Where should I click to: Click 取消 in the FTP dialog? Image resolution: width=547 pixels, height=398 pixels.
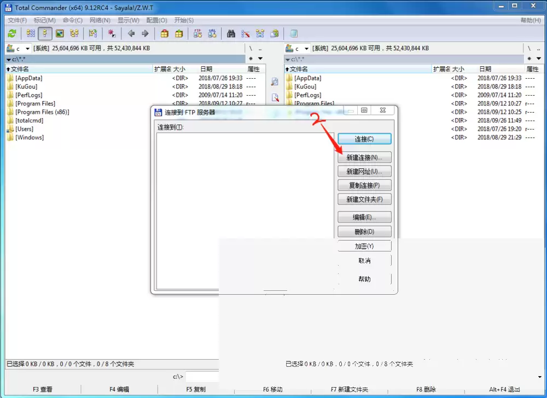(364, 261)
